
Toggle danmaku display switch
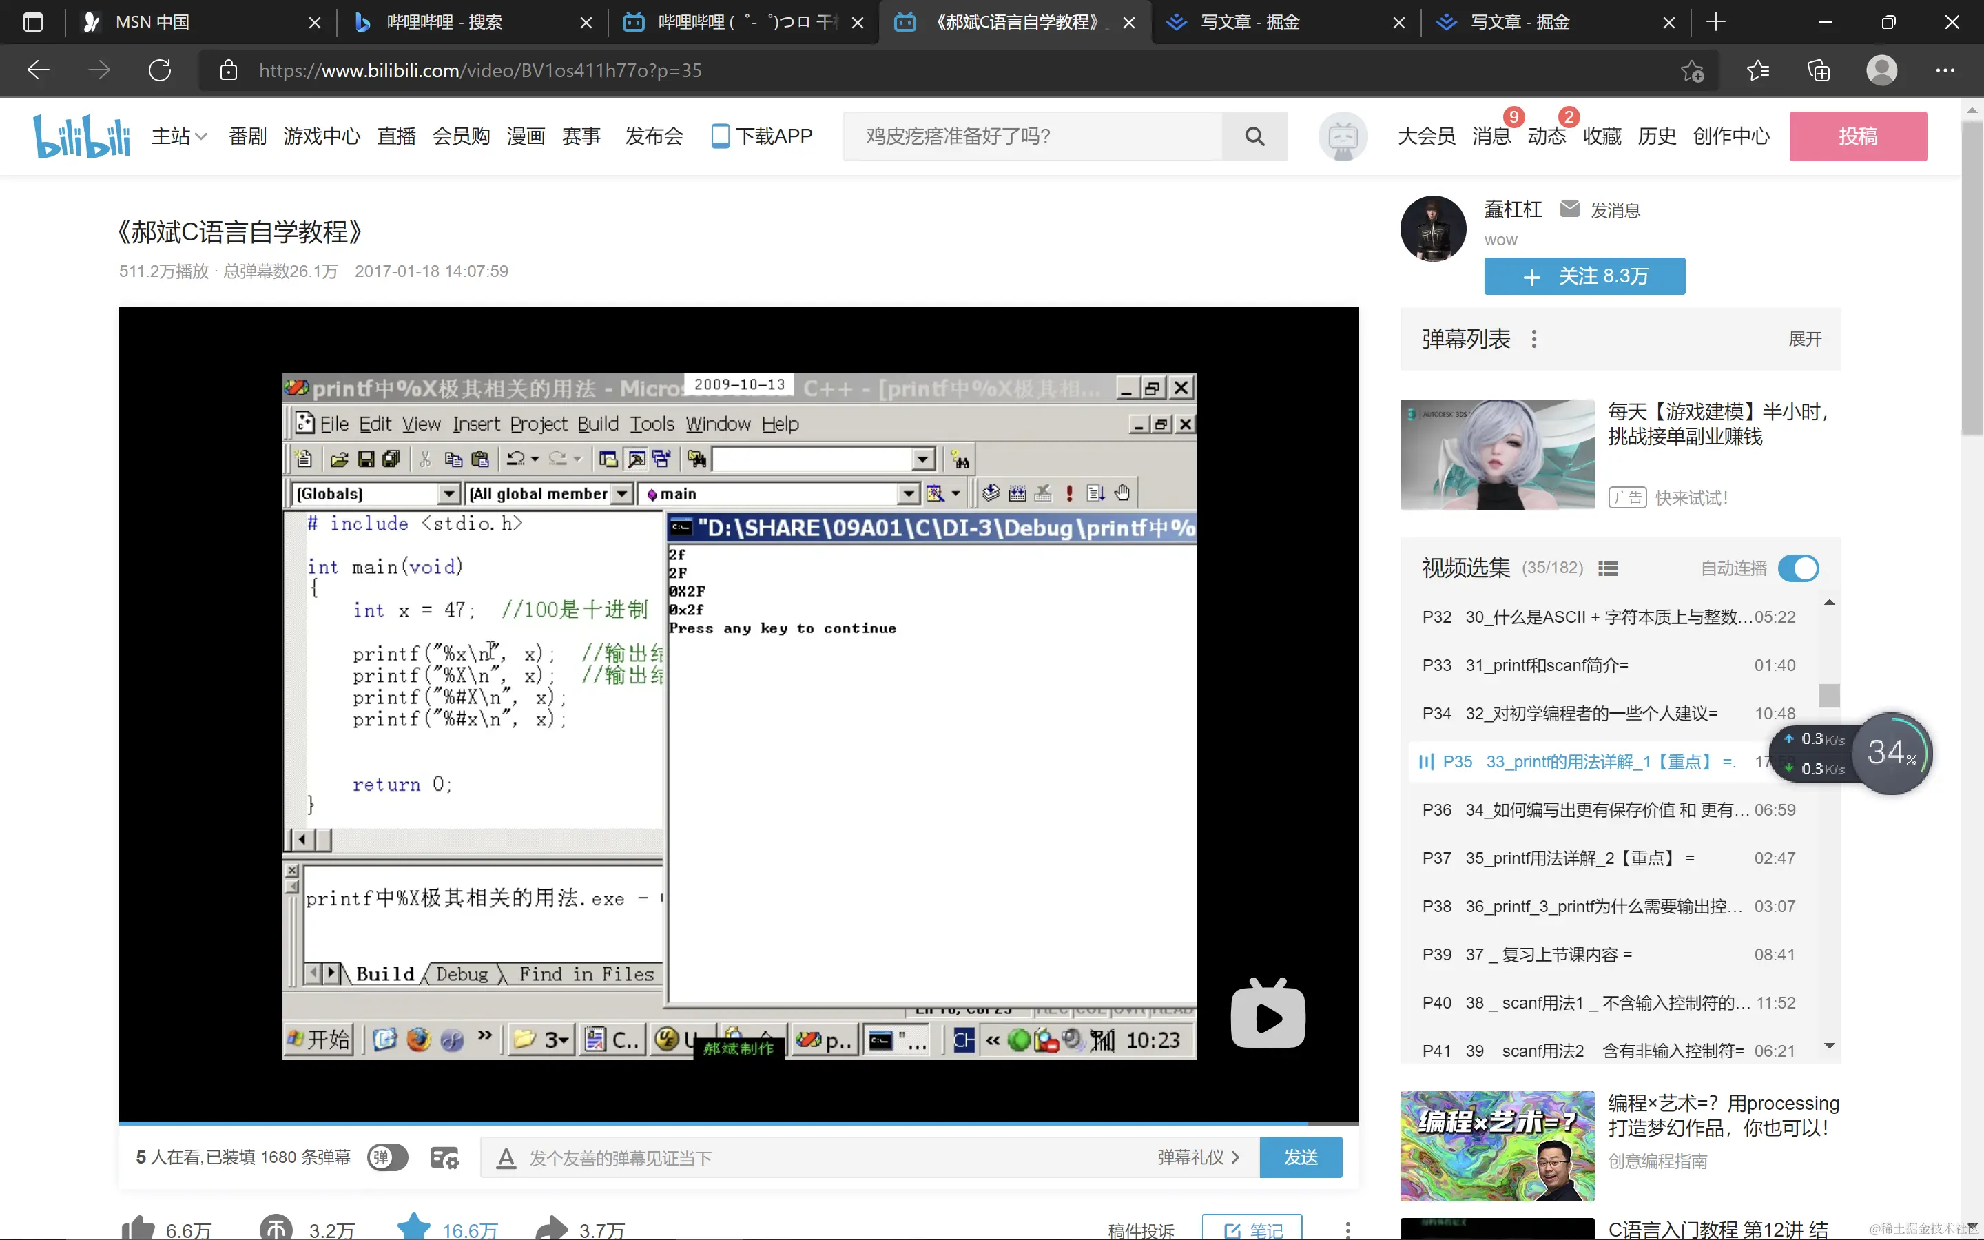pos(387,1157)
